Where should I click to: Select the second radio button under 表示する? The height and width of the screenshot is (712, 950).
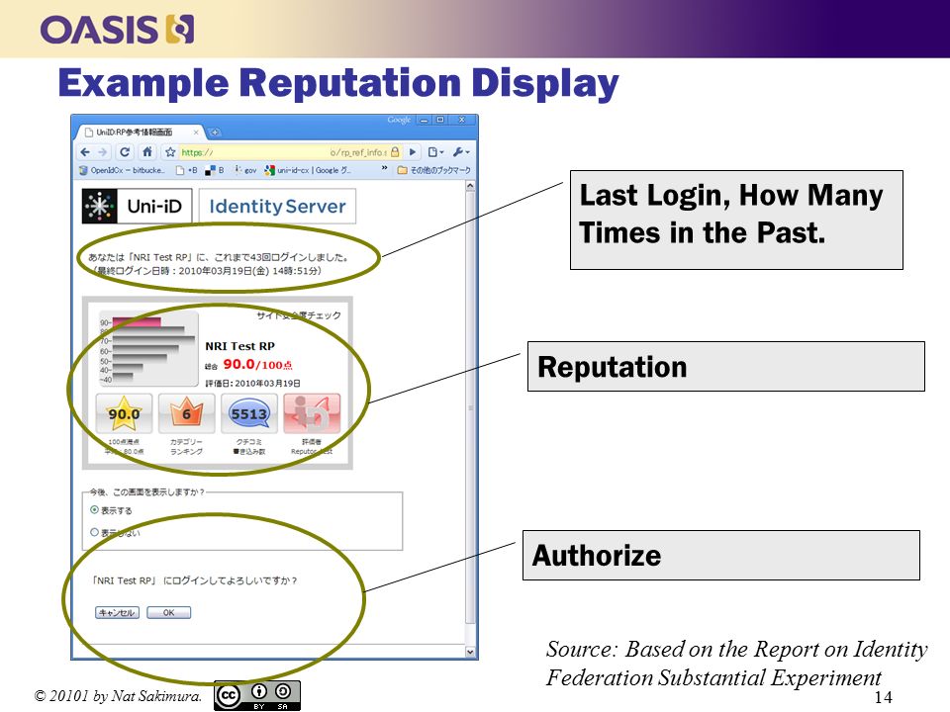click(x=95, y=532)
